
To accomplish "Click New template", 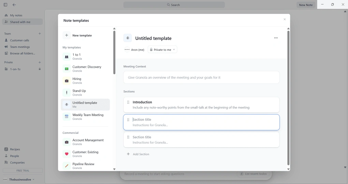I will coord(85,35).
